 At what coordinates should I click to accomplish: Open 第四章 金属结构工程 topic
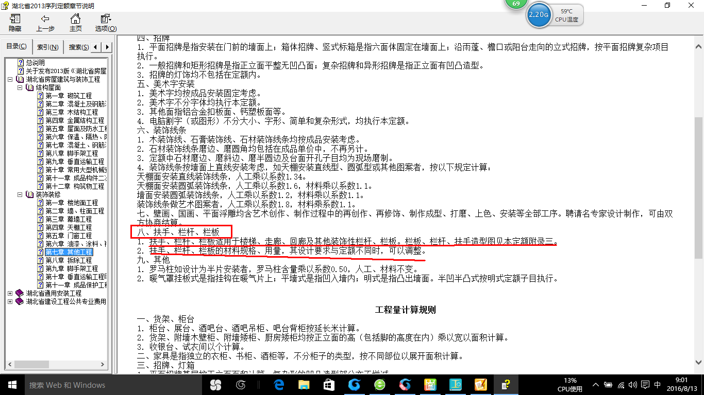[75, 120]
